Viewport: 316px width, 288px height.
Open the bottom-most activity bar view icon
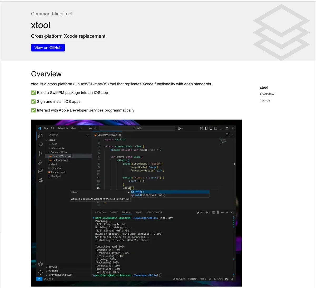41,180
